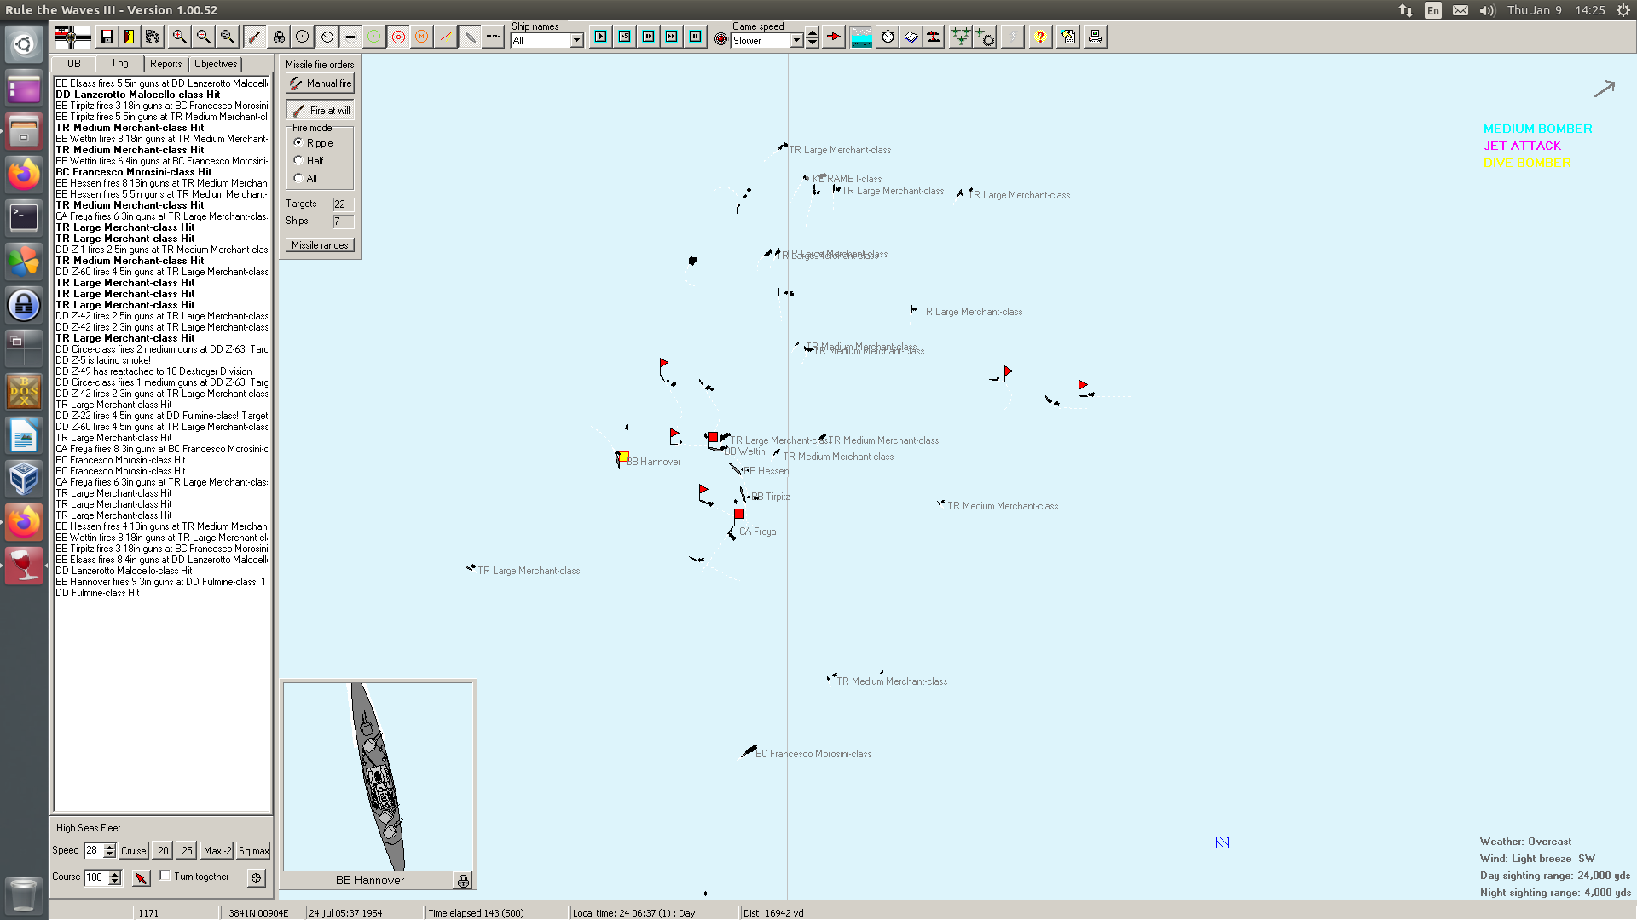Decrease game speed with the down arrow

[813, 43]
